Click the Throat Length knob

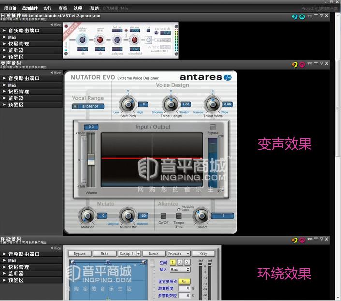tap(171, 104)
